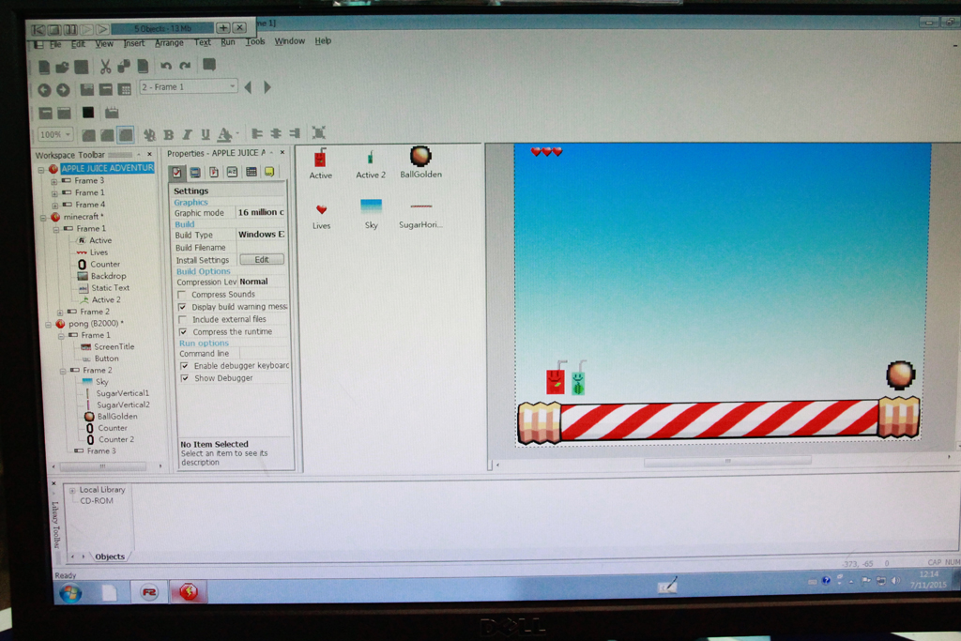This screenshot has height=641, width=961.
Task: Align text right in the toolbar
Action: point(295,133)
